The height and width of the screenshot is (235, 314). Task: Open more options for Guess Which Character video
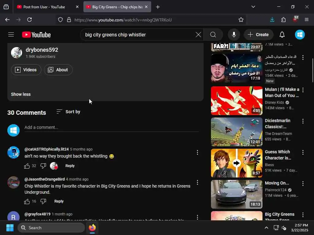(x=303, y=152)
